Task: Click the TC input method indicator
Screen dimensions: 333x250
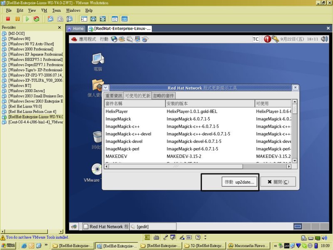Action: (x=256, y=39)
